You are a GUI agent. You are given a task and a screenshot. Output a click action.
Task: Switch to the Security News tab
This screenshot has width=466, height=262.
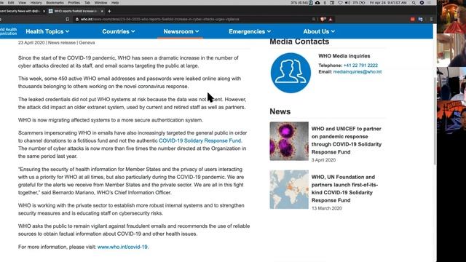point(20,11)
